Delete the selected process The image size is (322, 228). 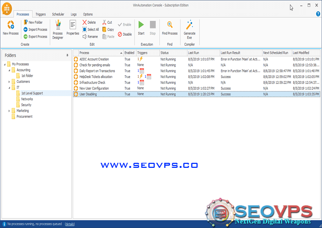(x=89, y=22)
